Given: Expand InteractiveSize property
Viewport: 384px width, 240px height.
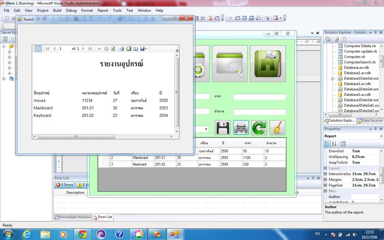Looking at the screenshot, I should [x=325, y=174].
